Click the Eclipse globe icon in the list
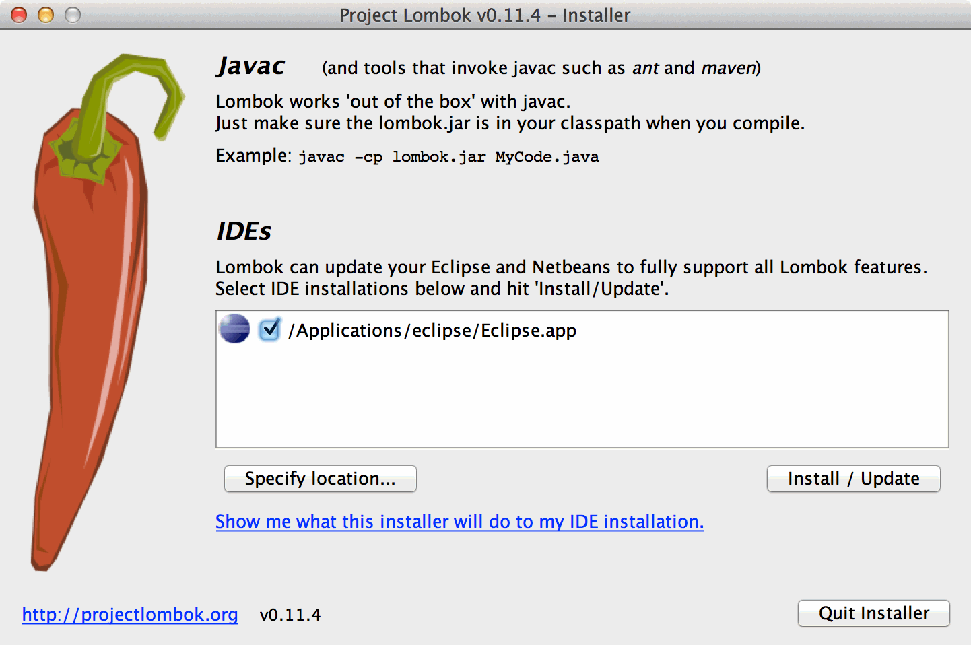Viewport: 971px width, 645px height. tap(234, 329)
